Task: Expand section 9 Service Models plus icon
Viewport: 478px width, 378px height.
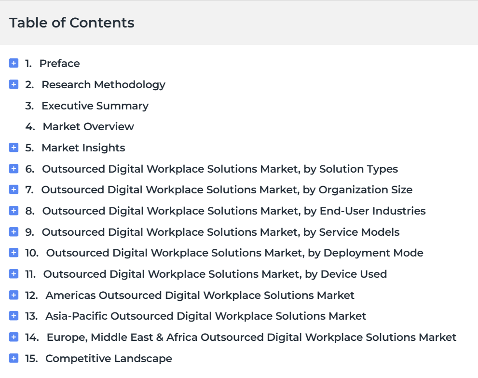Action: click(x=14, y=232)
